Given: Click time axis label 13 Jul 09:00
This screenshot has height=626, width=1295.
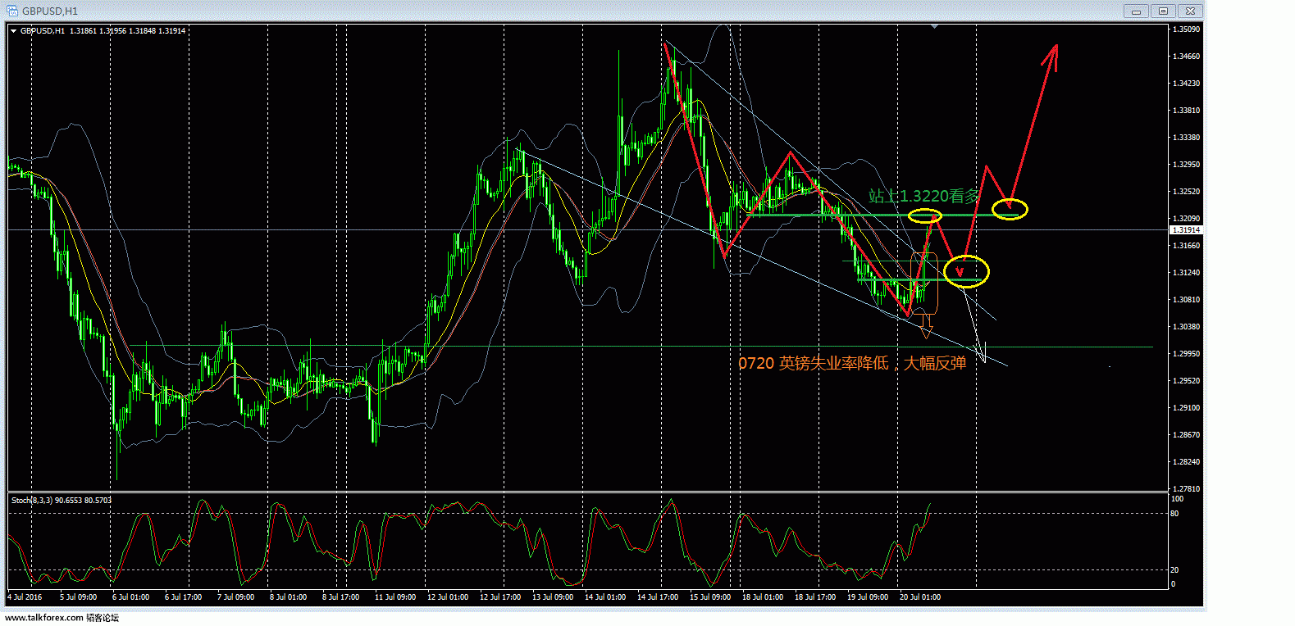Looking at the screenshot, I should pos(553,597).
